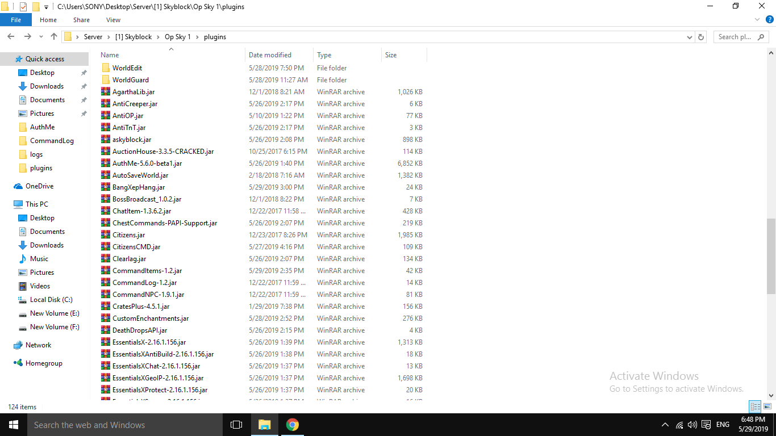Select the AuthMe-5.6.0-beta1.jar icon

(105, 163)
